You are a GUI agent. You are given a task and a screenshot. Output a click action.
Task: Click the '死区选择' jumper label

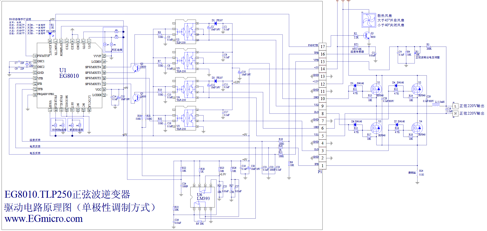point(117,50)
